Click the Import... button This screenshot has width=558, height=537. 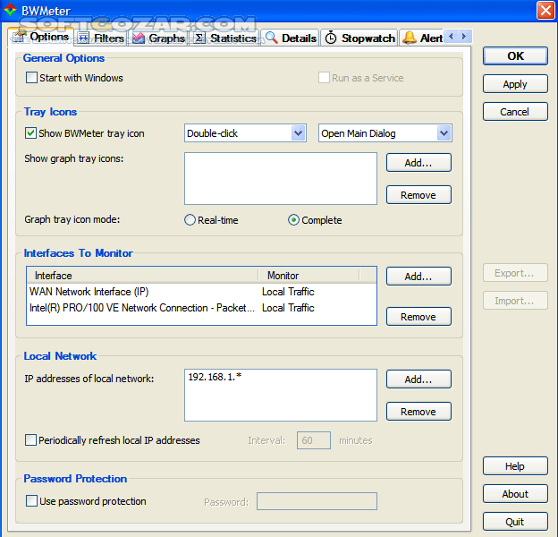(515, 301)
